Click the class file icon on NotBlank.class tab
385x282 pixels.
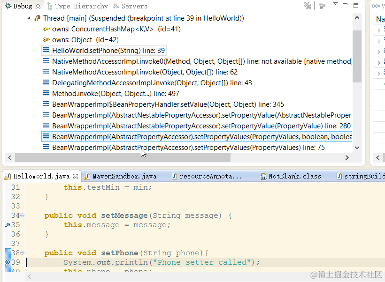[x=263, y=176]
